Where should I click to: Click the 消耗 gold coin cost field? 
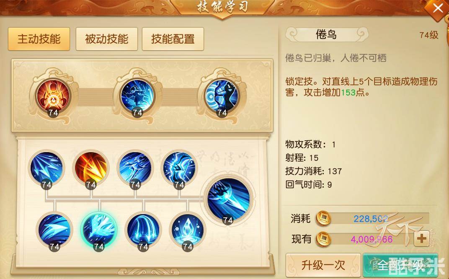pyautogui.click(x=372, y=219)
